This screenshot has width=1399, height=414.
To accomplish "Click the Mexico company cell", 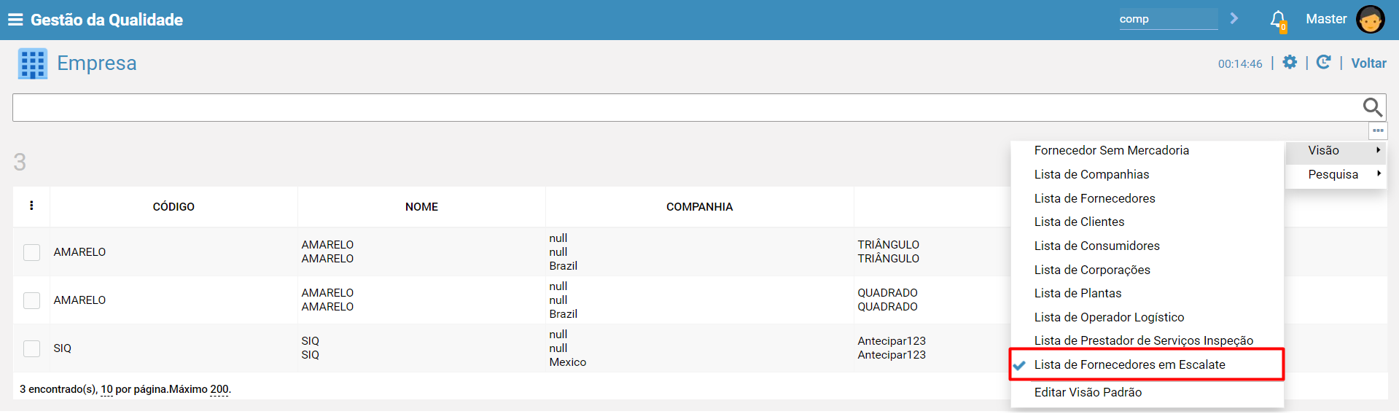I will coord(567,362).
